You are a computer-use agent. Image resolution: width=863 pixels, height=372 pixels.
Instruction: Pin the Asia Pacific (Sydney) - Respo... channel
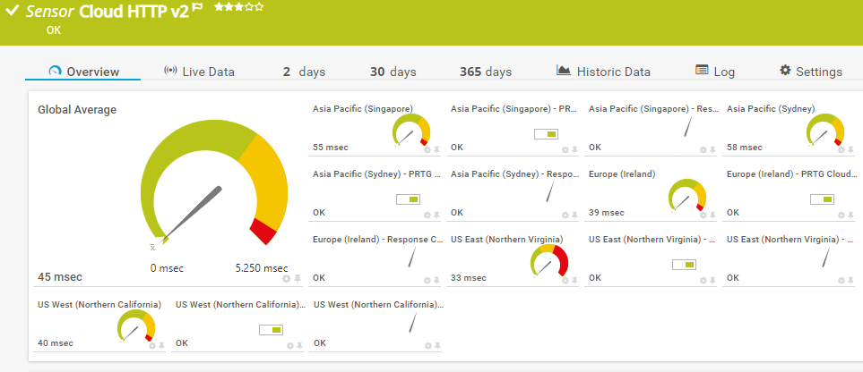tap(574, 215)
